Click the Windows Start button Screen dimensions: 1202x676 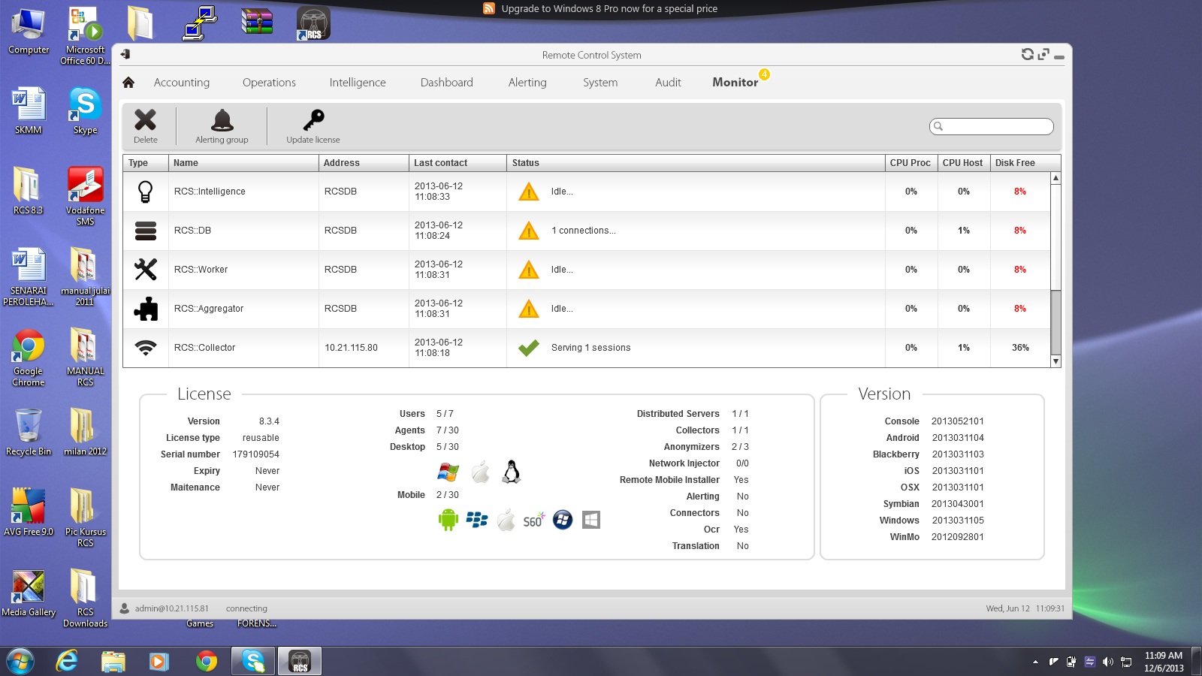[x=20, y=662]
